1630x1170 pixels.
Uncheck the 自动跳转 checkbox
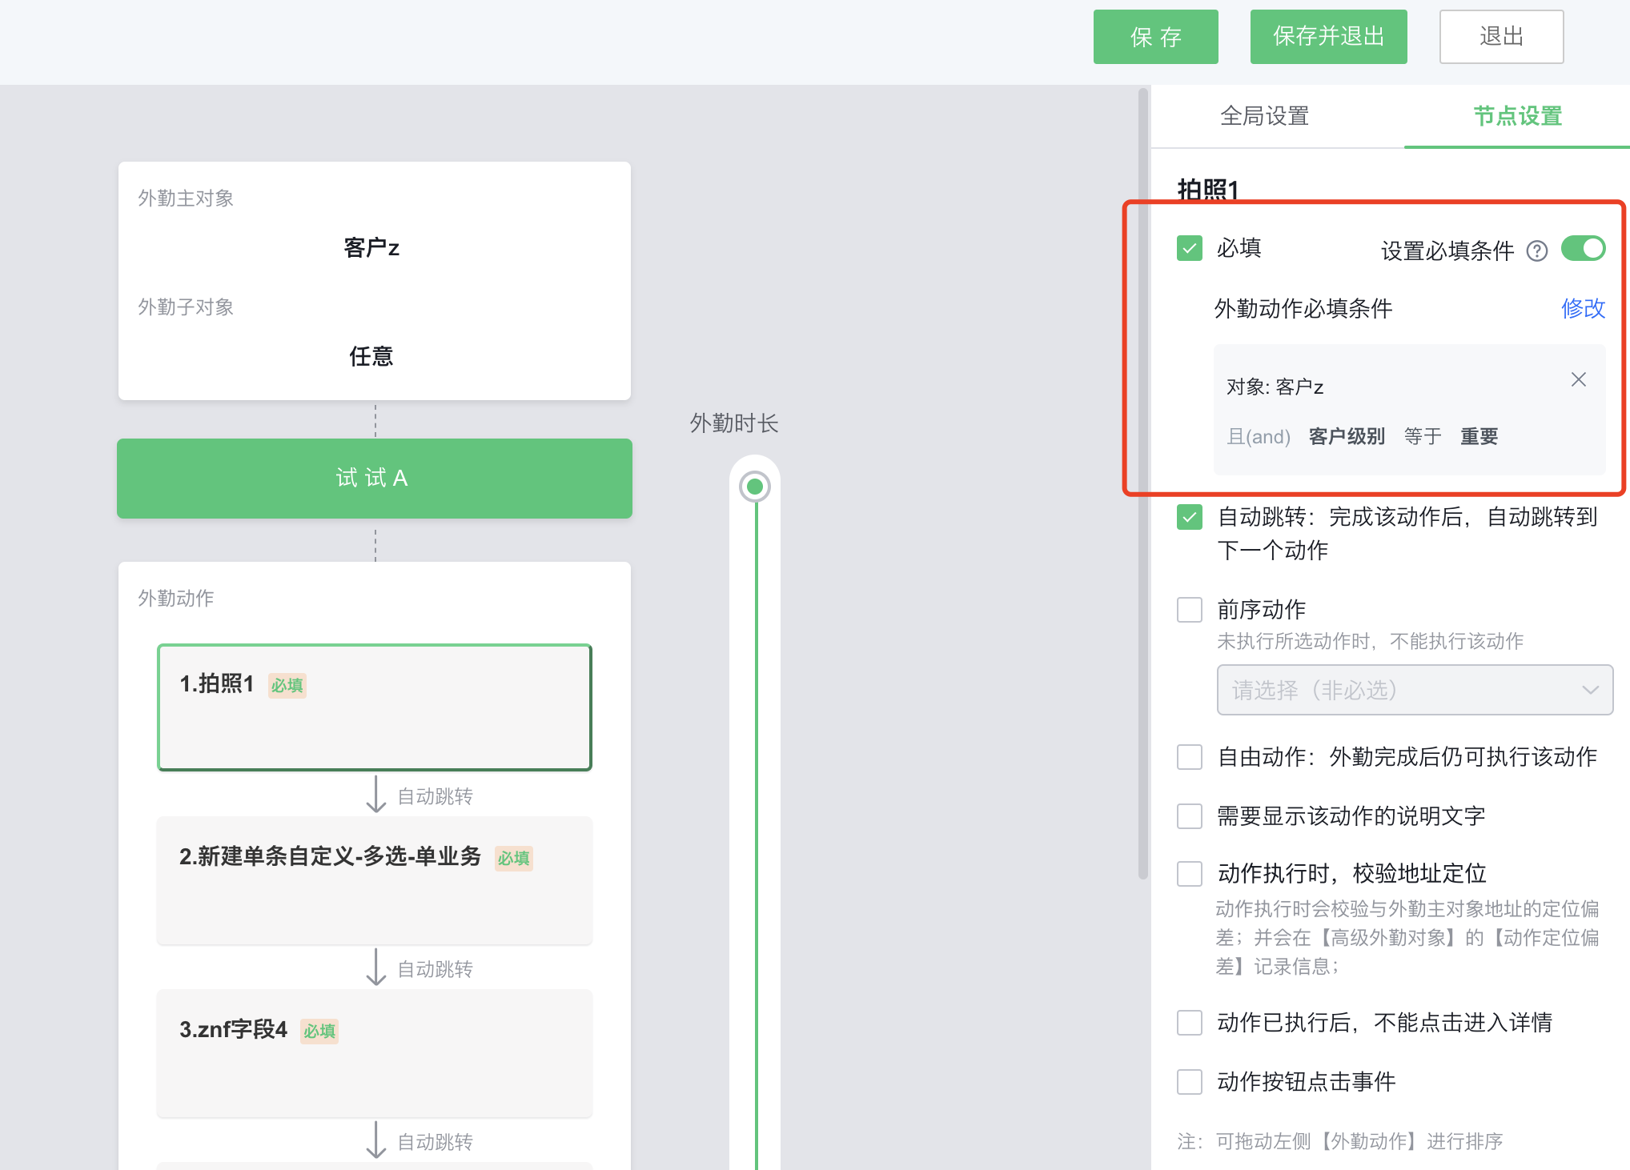click(x=1189, y=517)
